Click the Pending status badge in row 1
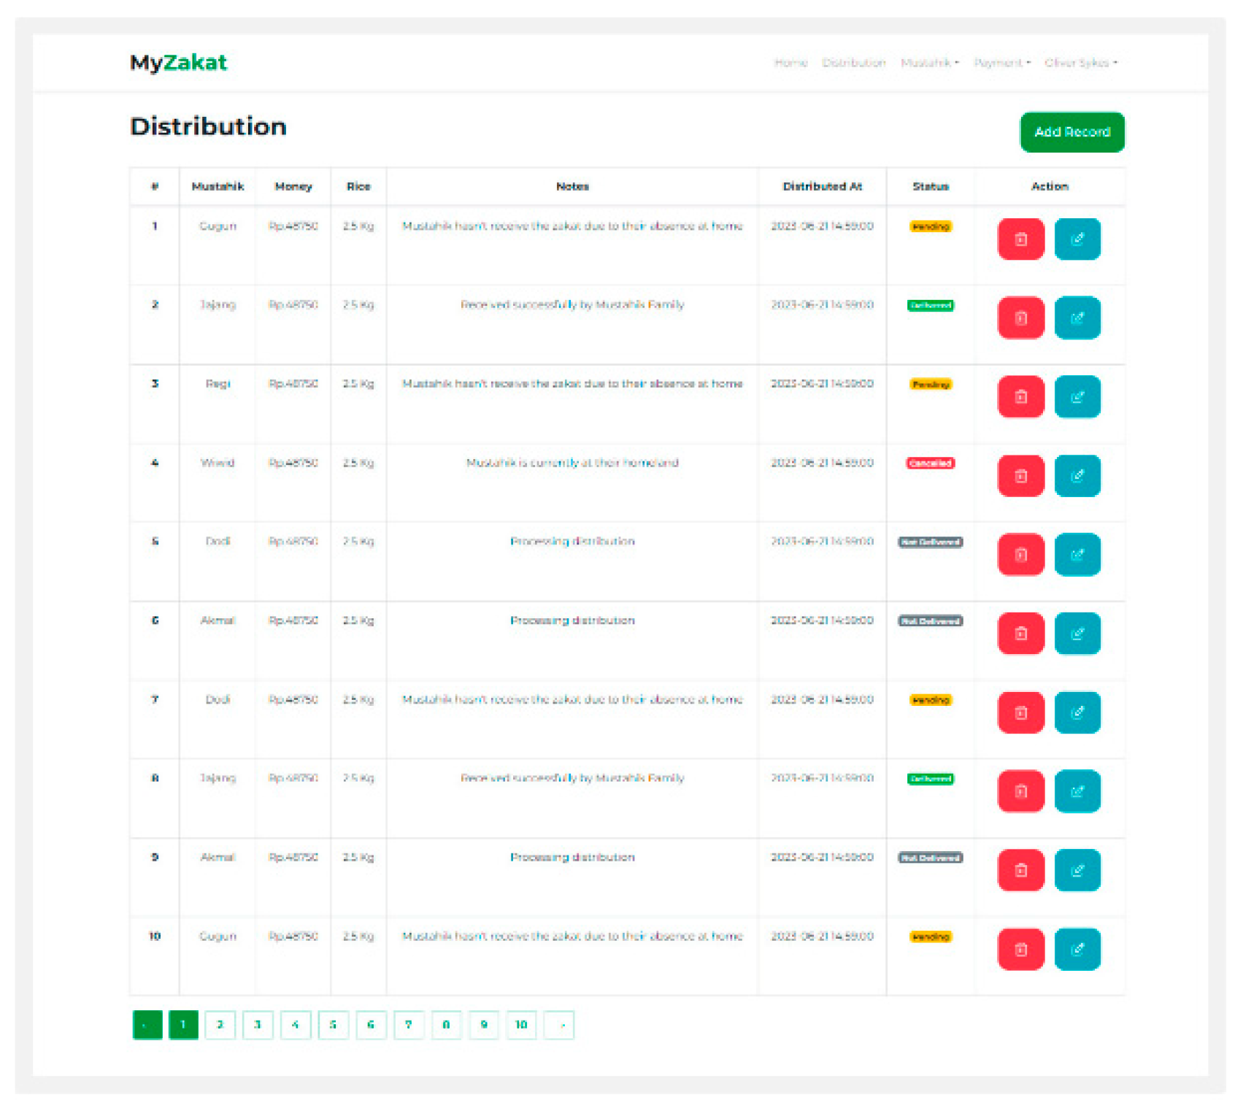 coord(930,227)
